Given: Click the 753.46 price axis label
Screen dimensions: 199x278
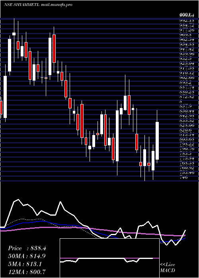Looking at the screenshot, I should [186, 173].
